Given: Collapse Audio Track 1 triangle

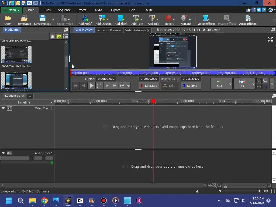Looking at the screenshot, I should click(3, 153).
